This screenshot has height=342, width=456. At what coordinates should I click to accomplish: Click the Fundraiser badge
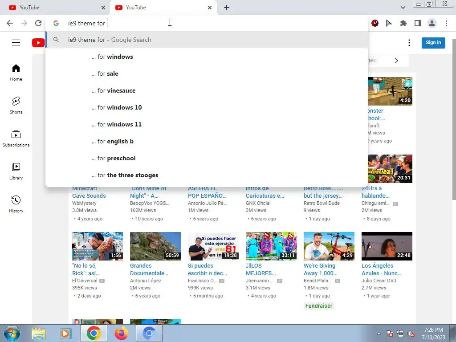click(x=319, y=305)
